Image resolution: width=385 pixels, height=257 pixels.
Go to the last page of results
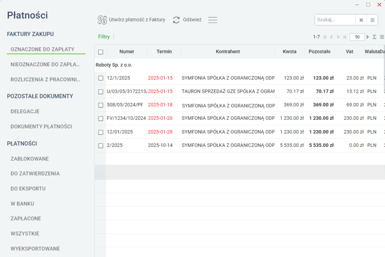345,37
